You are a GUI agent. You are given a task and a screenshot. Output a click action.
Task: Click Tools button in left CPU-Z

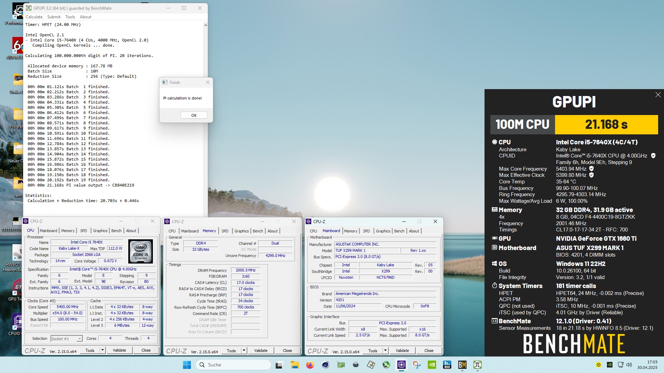click(90, 350)
